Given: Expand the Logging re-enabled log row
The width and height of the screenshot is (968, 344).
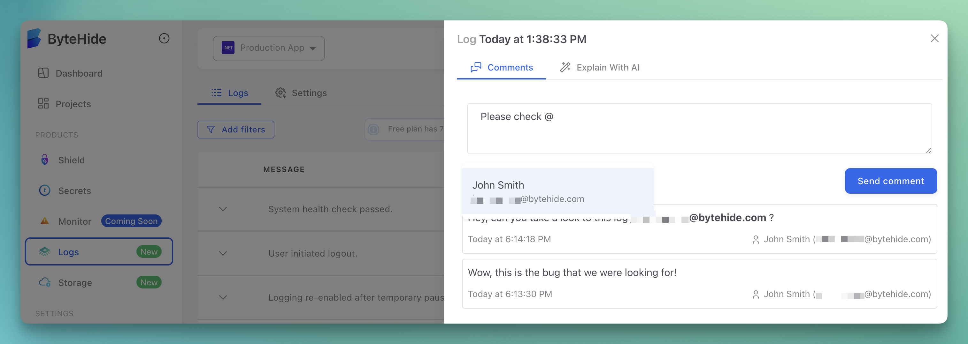Looking at the screenshot, I should (x=223, y=297).
